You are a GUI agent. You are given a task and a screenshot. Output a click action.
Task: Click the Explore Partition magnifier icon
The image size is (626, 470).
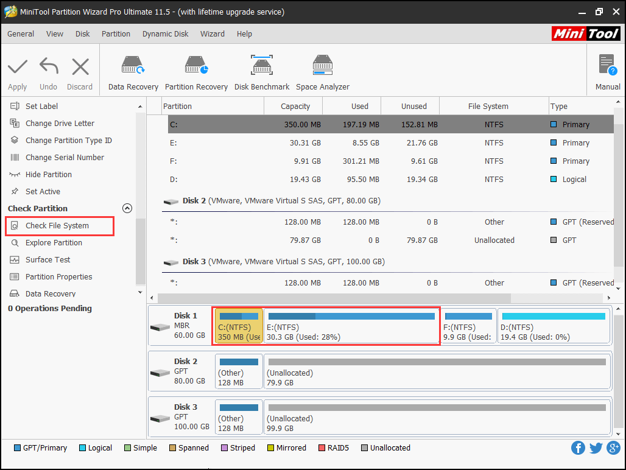pos(15,242)
